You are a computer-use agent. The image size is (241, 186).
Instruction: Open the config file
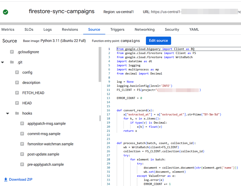27,72
